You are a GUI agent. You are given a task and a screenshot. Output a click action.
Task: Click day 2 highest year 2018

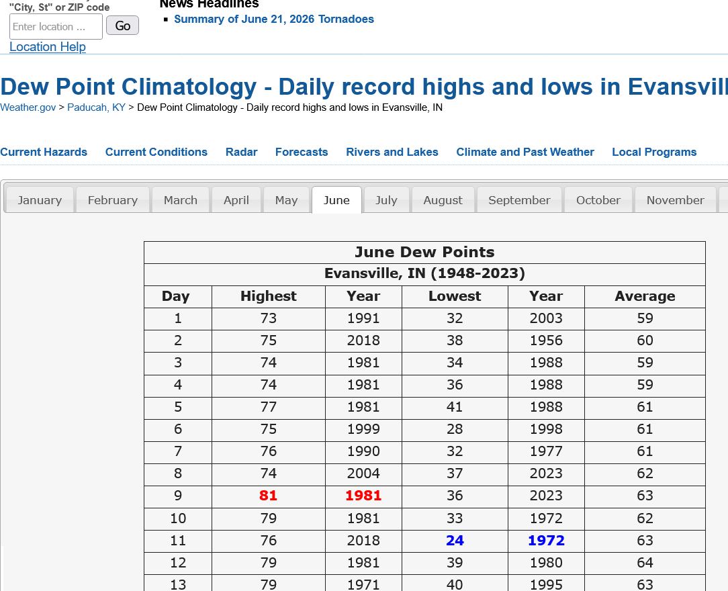coord(363,340)
